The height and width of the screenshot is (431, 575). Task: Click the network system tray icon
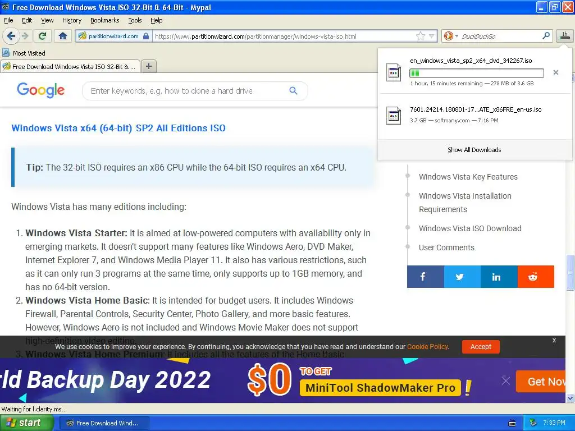pos(533,423)
